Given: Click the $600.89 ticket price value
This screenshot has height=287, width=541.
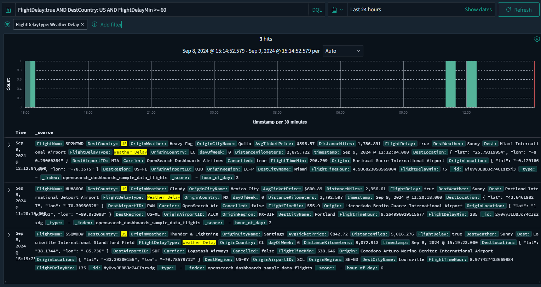Looking at the screenshot, I should tap(313, 189).
